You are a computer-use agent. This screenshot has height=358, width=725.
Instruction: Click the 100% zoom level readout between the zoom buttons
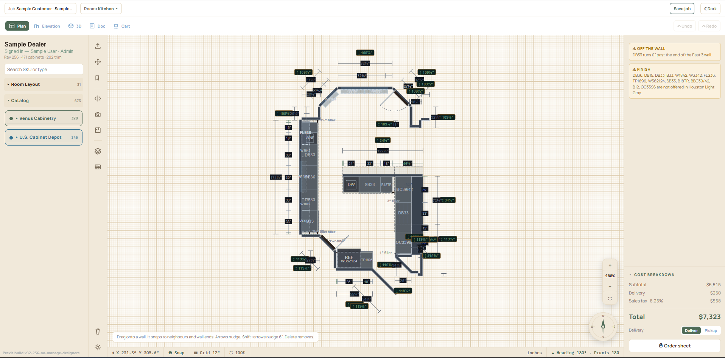(x=610, y=276)
